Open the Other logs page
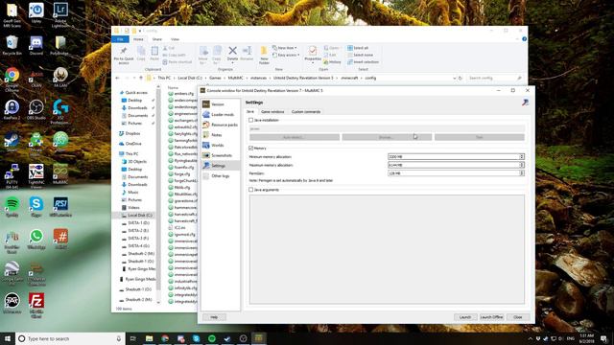The height and width of the screenshot is (345, 614). [220, 176]
